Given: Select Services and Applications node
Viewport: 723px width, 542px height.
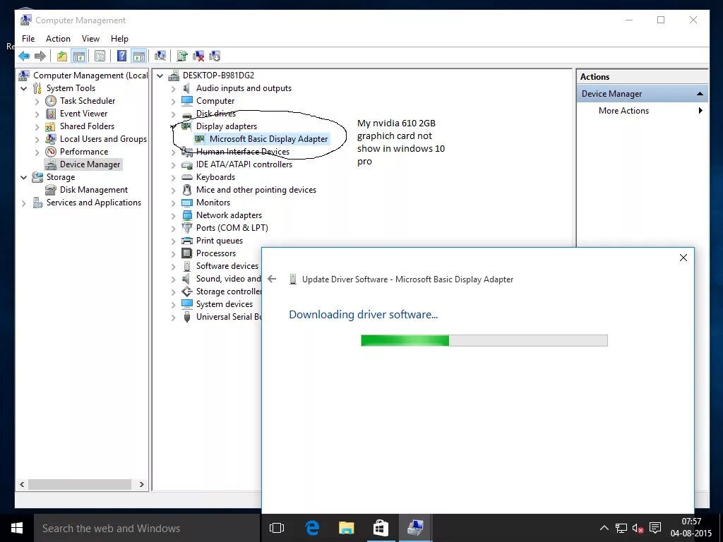Looking at the screenshot, I should coord(94,203).
